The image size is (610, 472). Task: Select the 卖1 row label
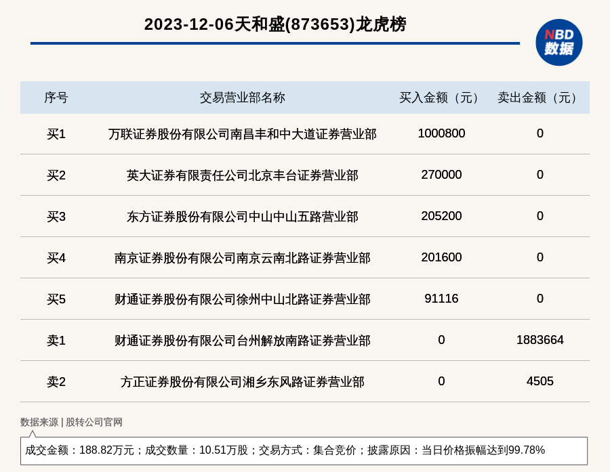pyautogui.click(x=56, y=341)
